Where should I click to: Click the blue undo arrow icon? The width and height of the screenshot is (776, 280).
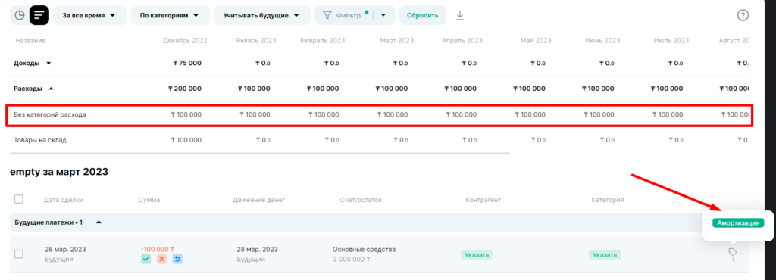[177, 259]
